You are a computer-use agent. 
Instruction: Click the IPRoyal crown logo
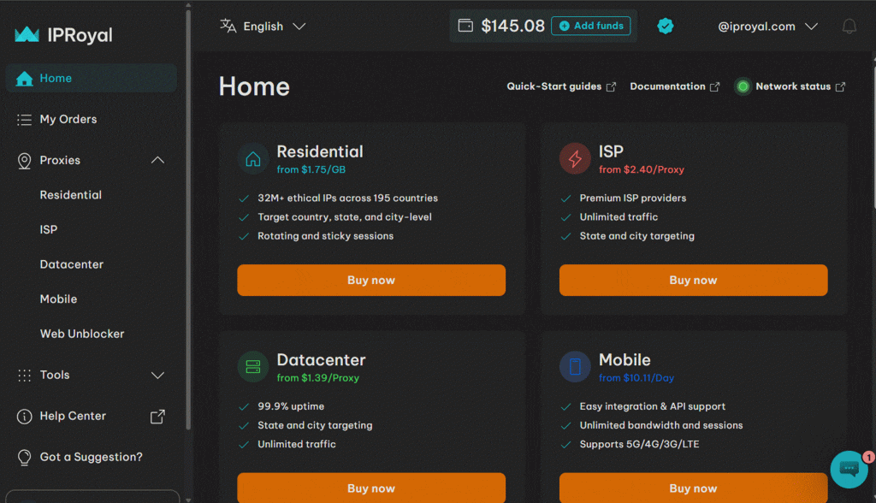pyautogui.click(x=27, y=35)
